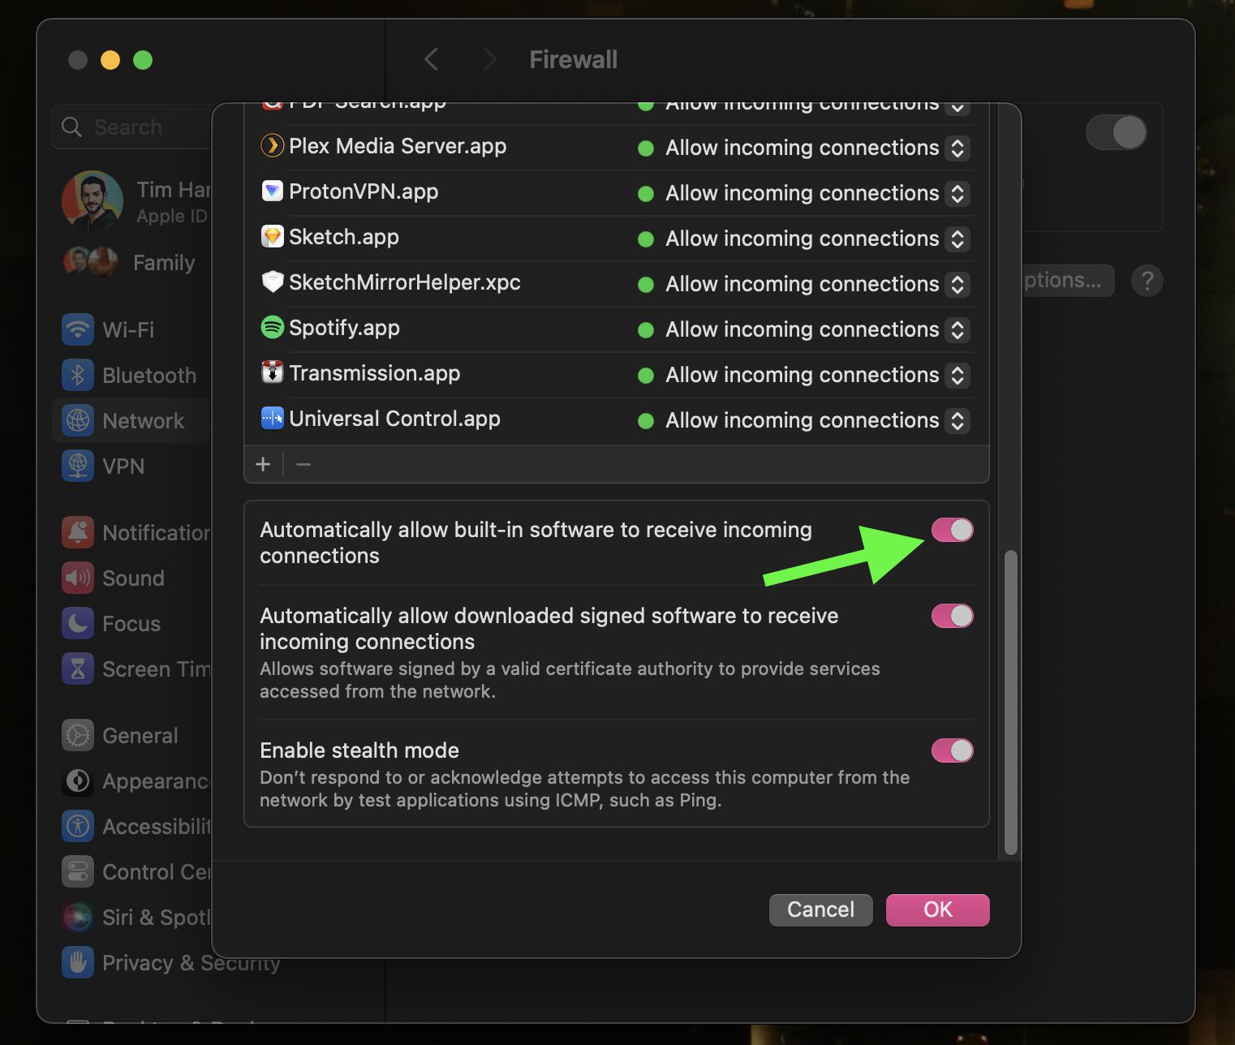Toggle off downloaded signed software setting

click(952, 616)
